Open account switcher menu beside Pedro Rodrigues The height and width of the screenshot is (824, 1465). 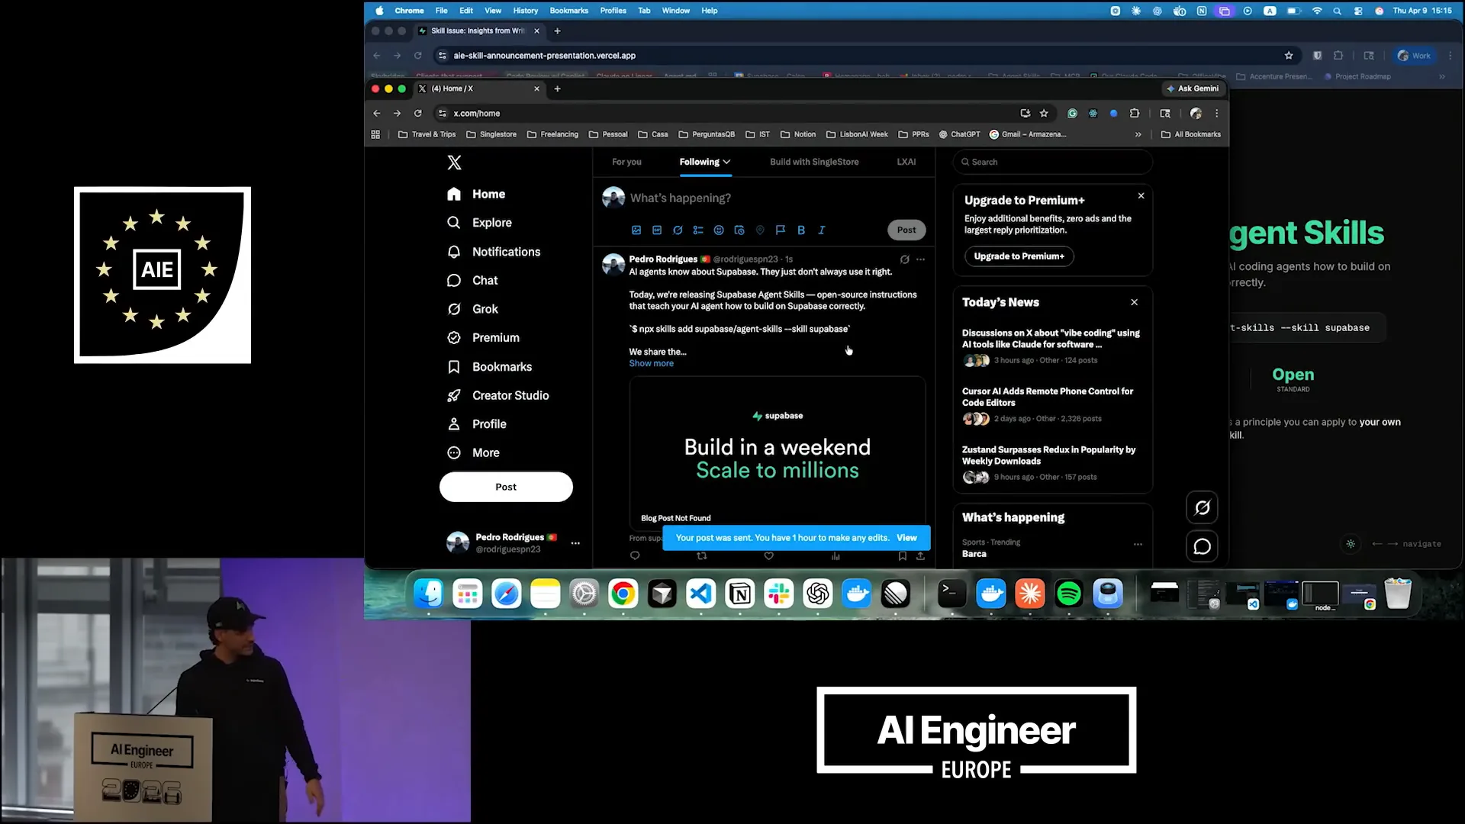[575, 543]
